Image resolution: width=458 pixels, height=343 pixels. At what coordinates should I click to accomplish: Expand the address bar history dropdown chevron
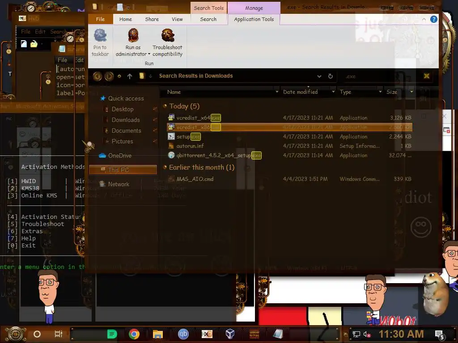click(x=319, y=76)
